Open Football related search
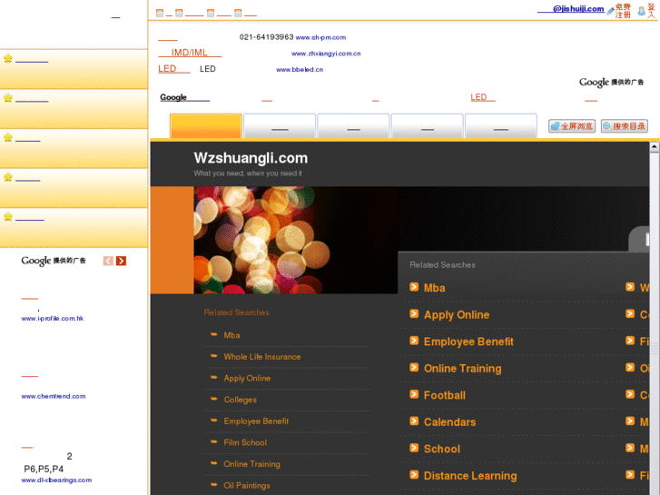This screenshot has height=495, width=660. [445, 395]
